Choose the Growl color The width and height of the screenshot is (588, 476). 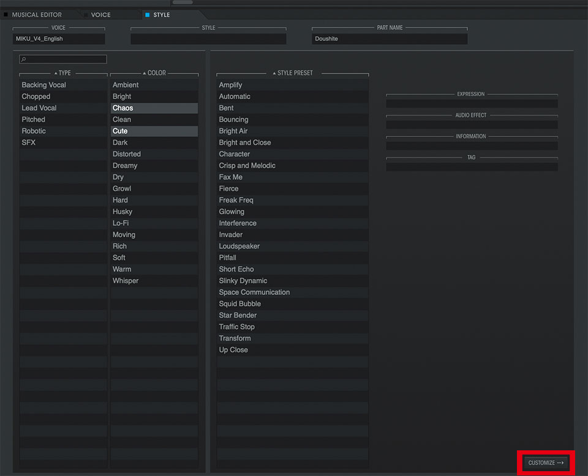tap(154, 189)
